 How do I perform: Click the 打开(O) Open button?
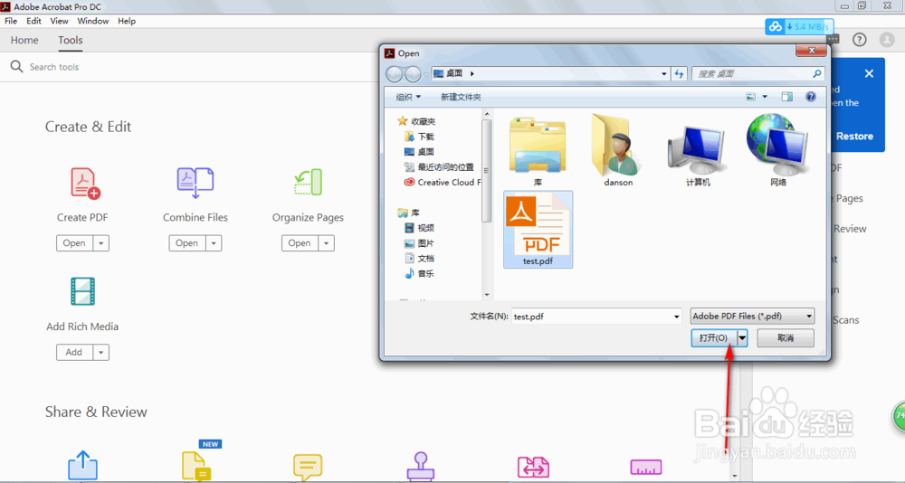(714, 338)
